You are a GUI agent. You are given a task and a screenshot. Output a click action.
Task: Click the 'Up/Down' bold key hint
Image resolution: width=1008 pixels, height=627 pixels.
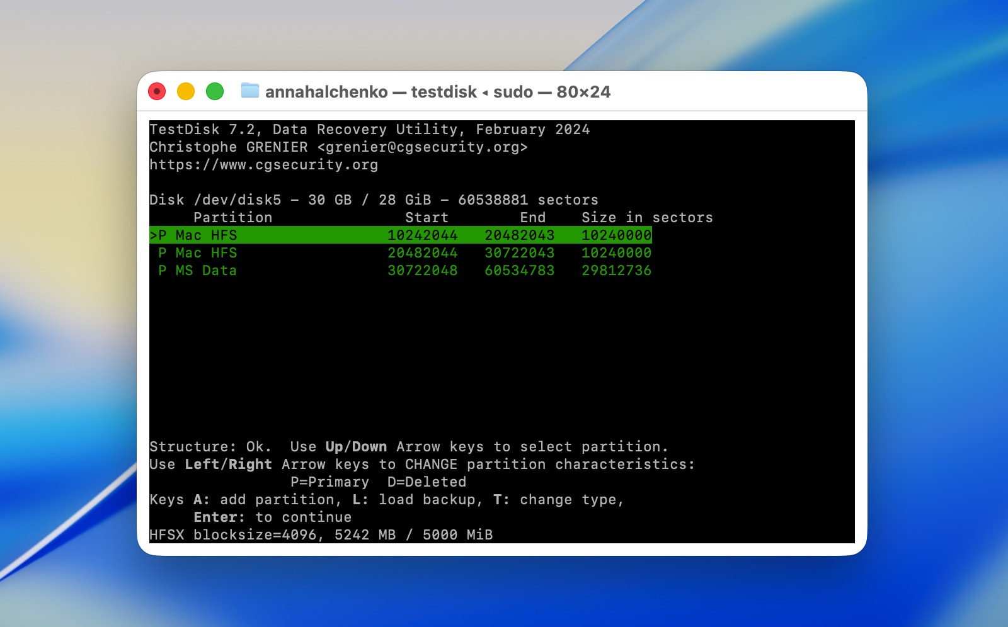click(x=356, y=446)
